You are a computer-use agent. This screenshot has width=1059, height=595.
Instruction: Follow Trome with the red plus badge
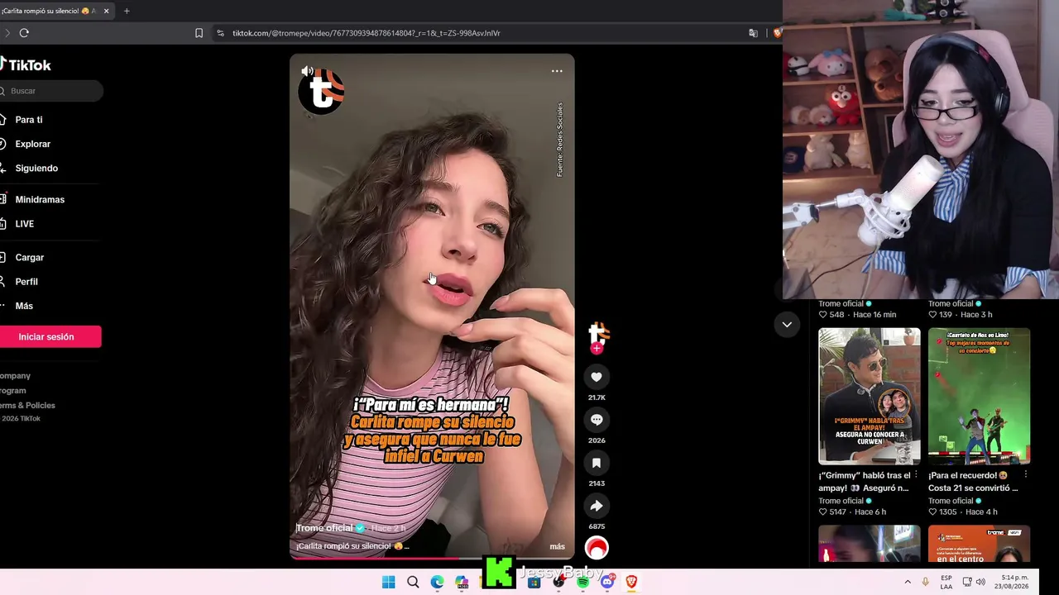click(597, 349)
